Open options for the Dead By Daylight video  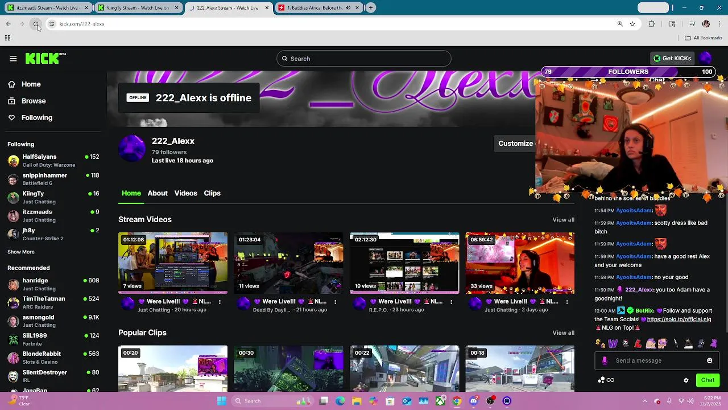[x=336, y=302]
